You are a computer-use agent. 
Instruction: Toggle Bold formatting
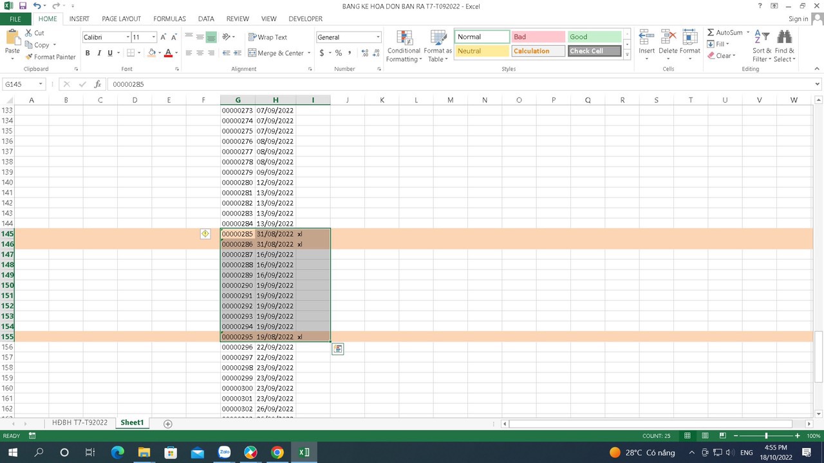(x=88, y=53)
